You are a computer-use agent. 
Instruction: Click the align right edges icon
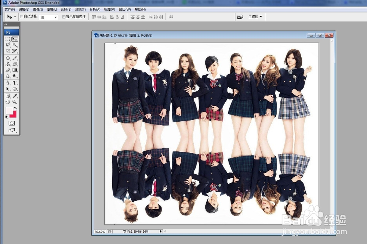click(x=122, y=17)
